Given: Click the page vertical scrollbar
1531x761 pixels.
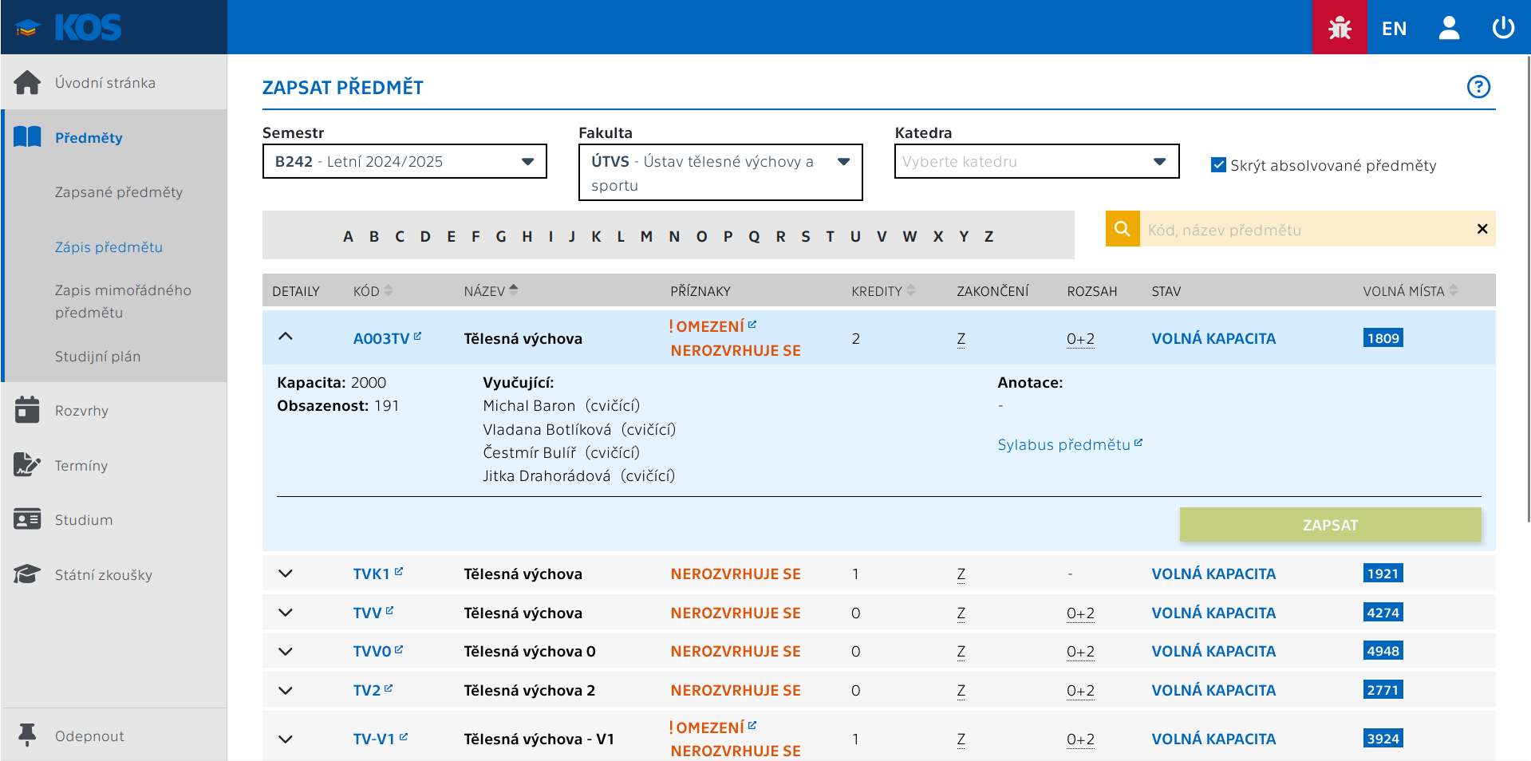Looking at the screenshot, I should (1527, 287).
